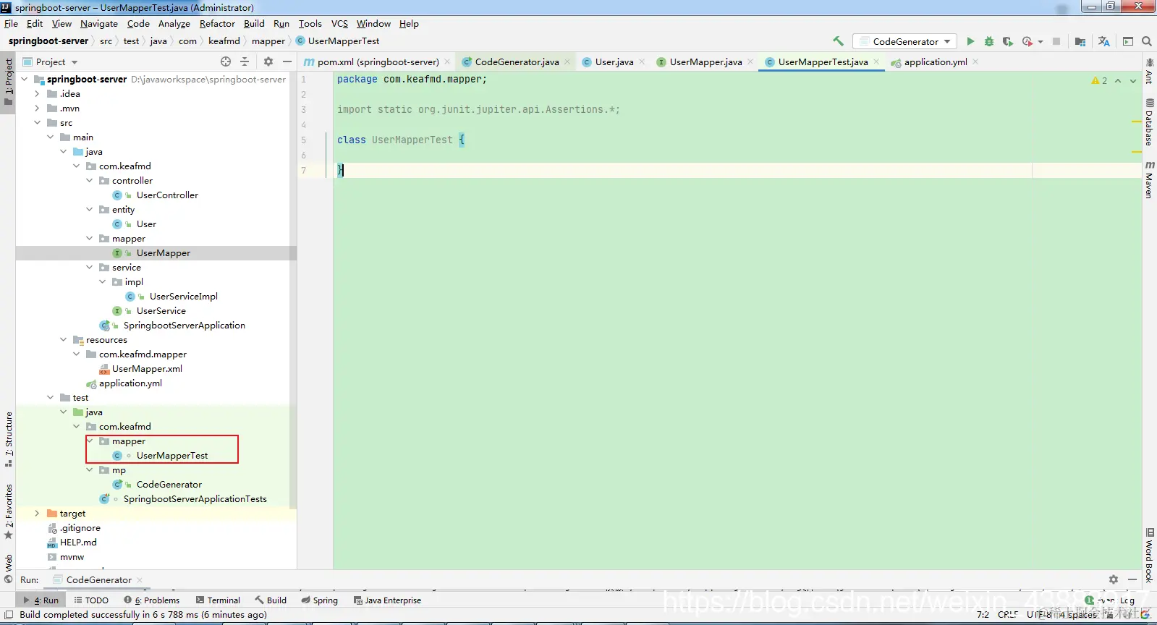This screenshot has width=1157, height=625.
Task: Open Run tool window settings gear
Action: [1114, 579]
